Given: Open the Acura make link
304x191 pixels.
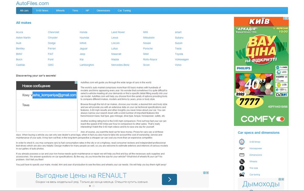Looking at the screenshot, I should 19,32.
